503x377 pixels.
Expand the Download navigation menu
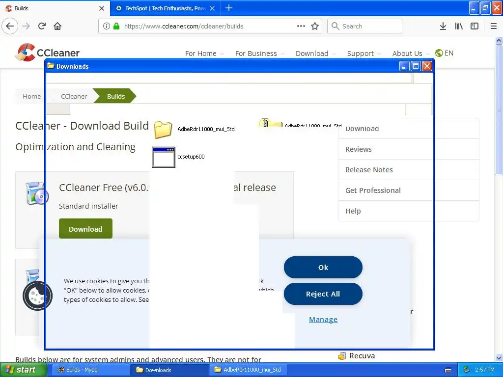(316, 54)
